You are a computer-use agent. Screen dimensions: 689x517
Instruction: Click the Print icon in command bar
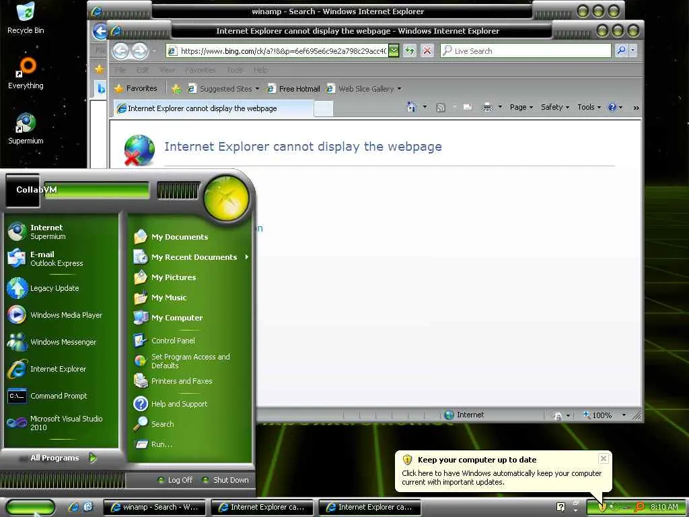(487, 107)
